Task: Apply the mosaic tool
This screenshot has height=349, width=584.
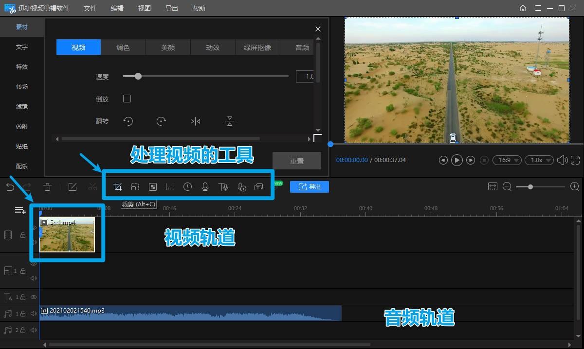Action: click(x=152, y=187)
